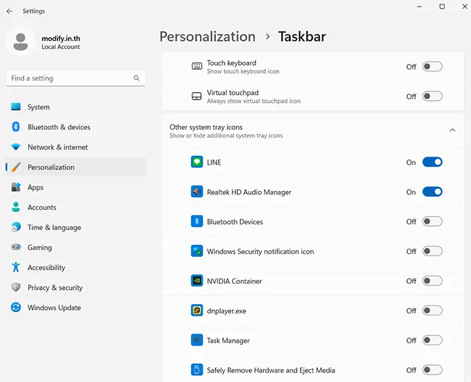This screenshot has width=471, height=382.
Task: Click the user profile avatar
Action: pos(20,42)
